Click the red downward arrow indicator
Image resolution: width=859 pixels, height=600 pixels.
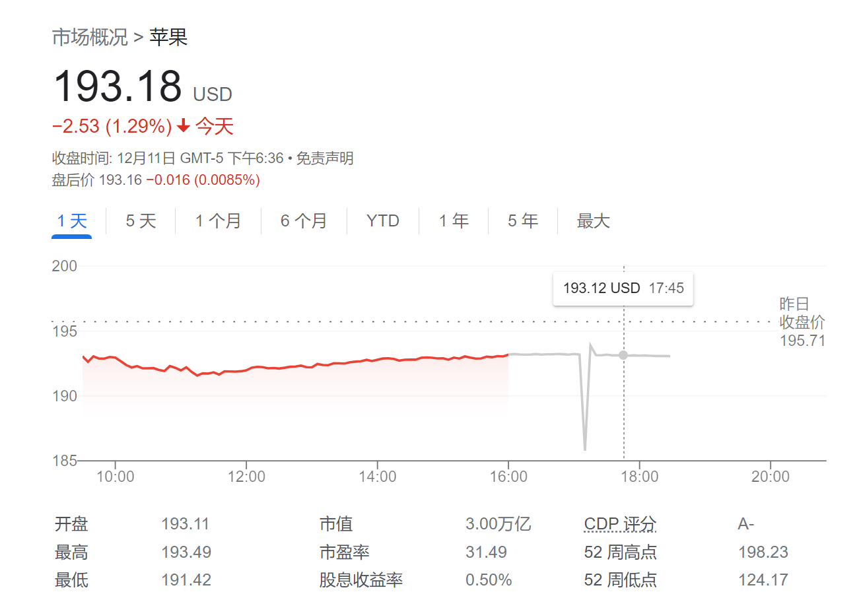(183, 125)
